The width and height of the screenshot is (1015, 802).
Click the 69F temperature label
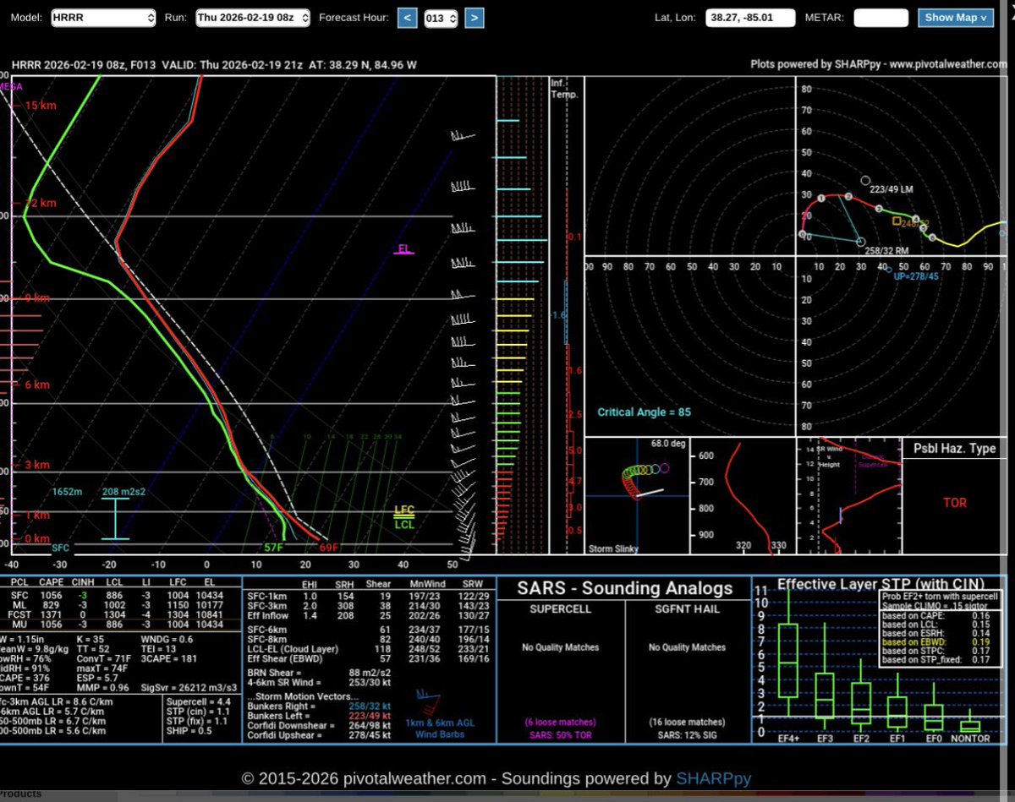(x=328, y=548)
